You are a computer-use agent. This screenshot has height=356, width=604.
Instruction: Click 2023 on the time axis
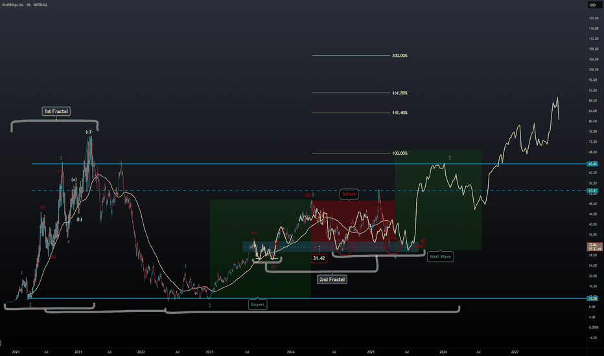pyautogui.click(x=209, y=351)
